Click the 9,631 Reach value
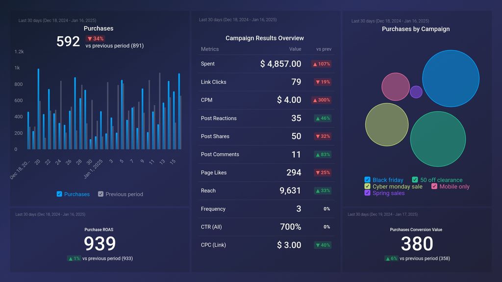 coord(290,190)
